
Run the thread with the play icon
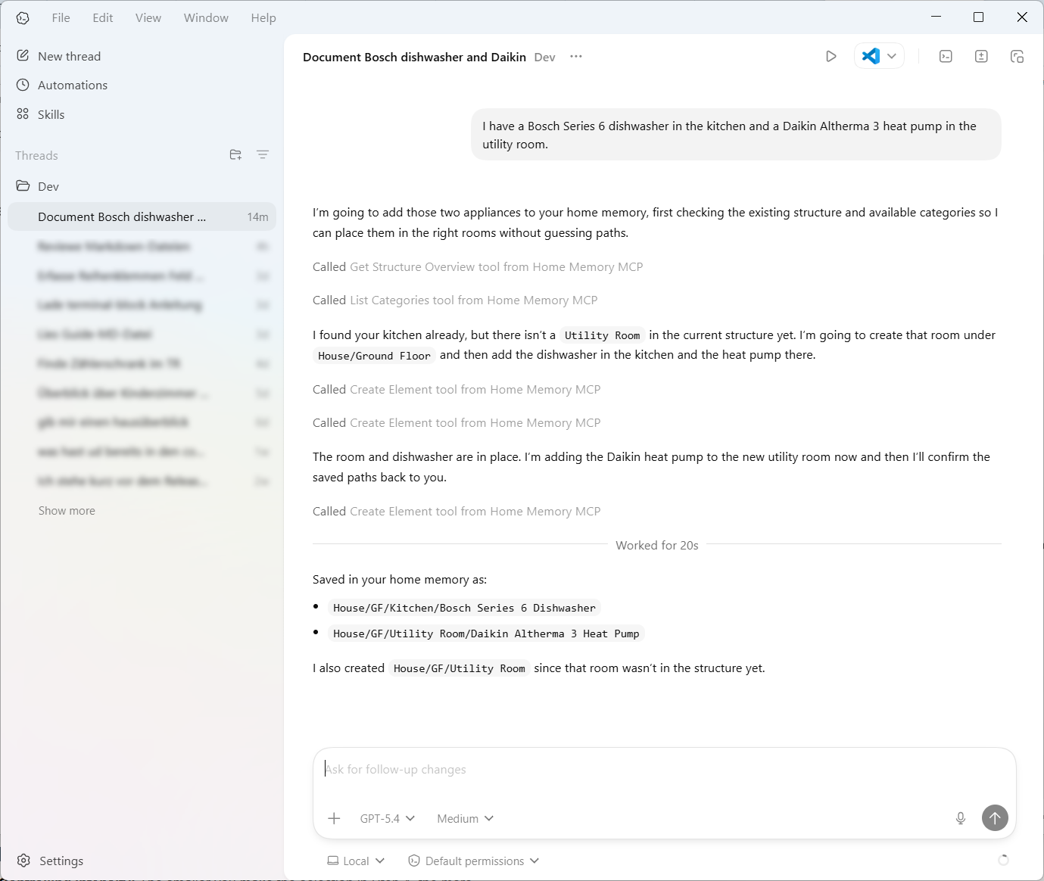(831, 56)
